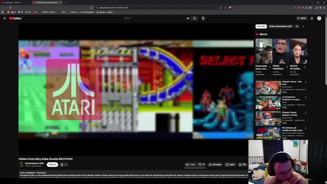This screenshot has width=327, height=184.
Task: Select the Wszystkie filter chip
Action: pos(261,26)
